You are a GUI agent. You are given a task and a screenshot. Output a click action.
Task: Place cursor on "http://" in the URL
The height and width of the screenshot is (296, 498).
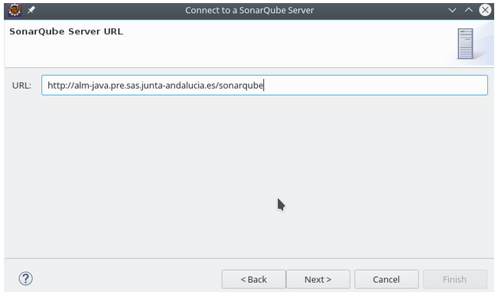click(60, 86)
